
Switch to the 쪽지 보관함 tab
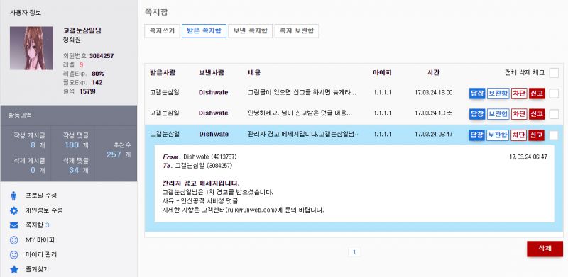[x=297, y=31]
